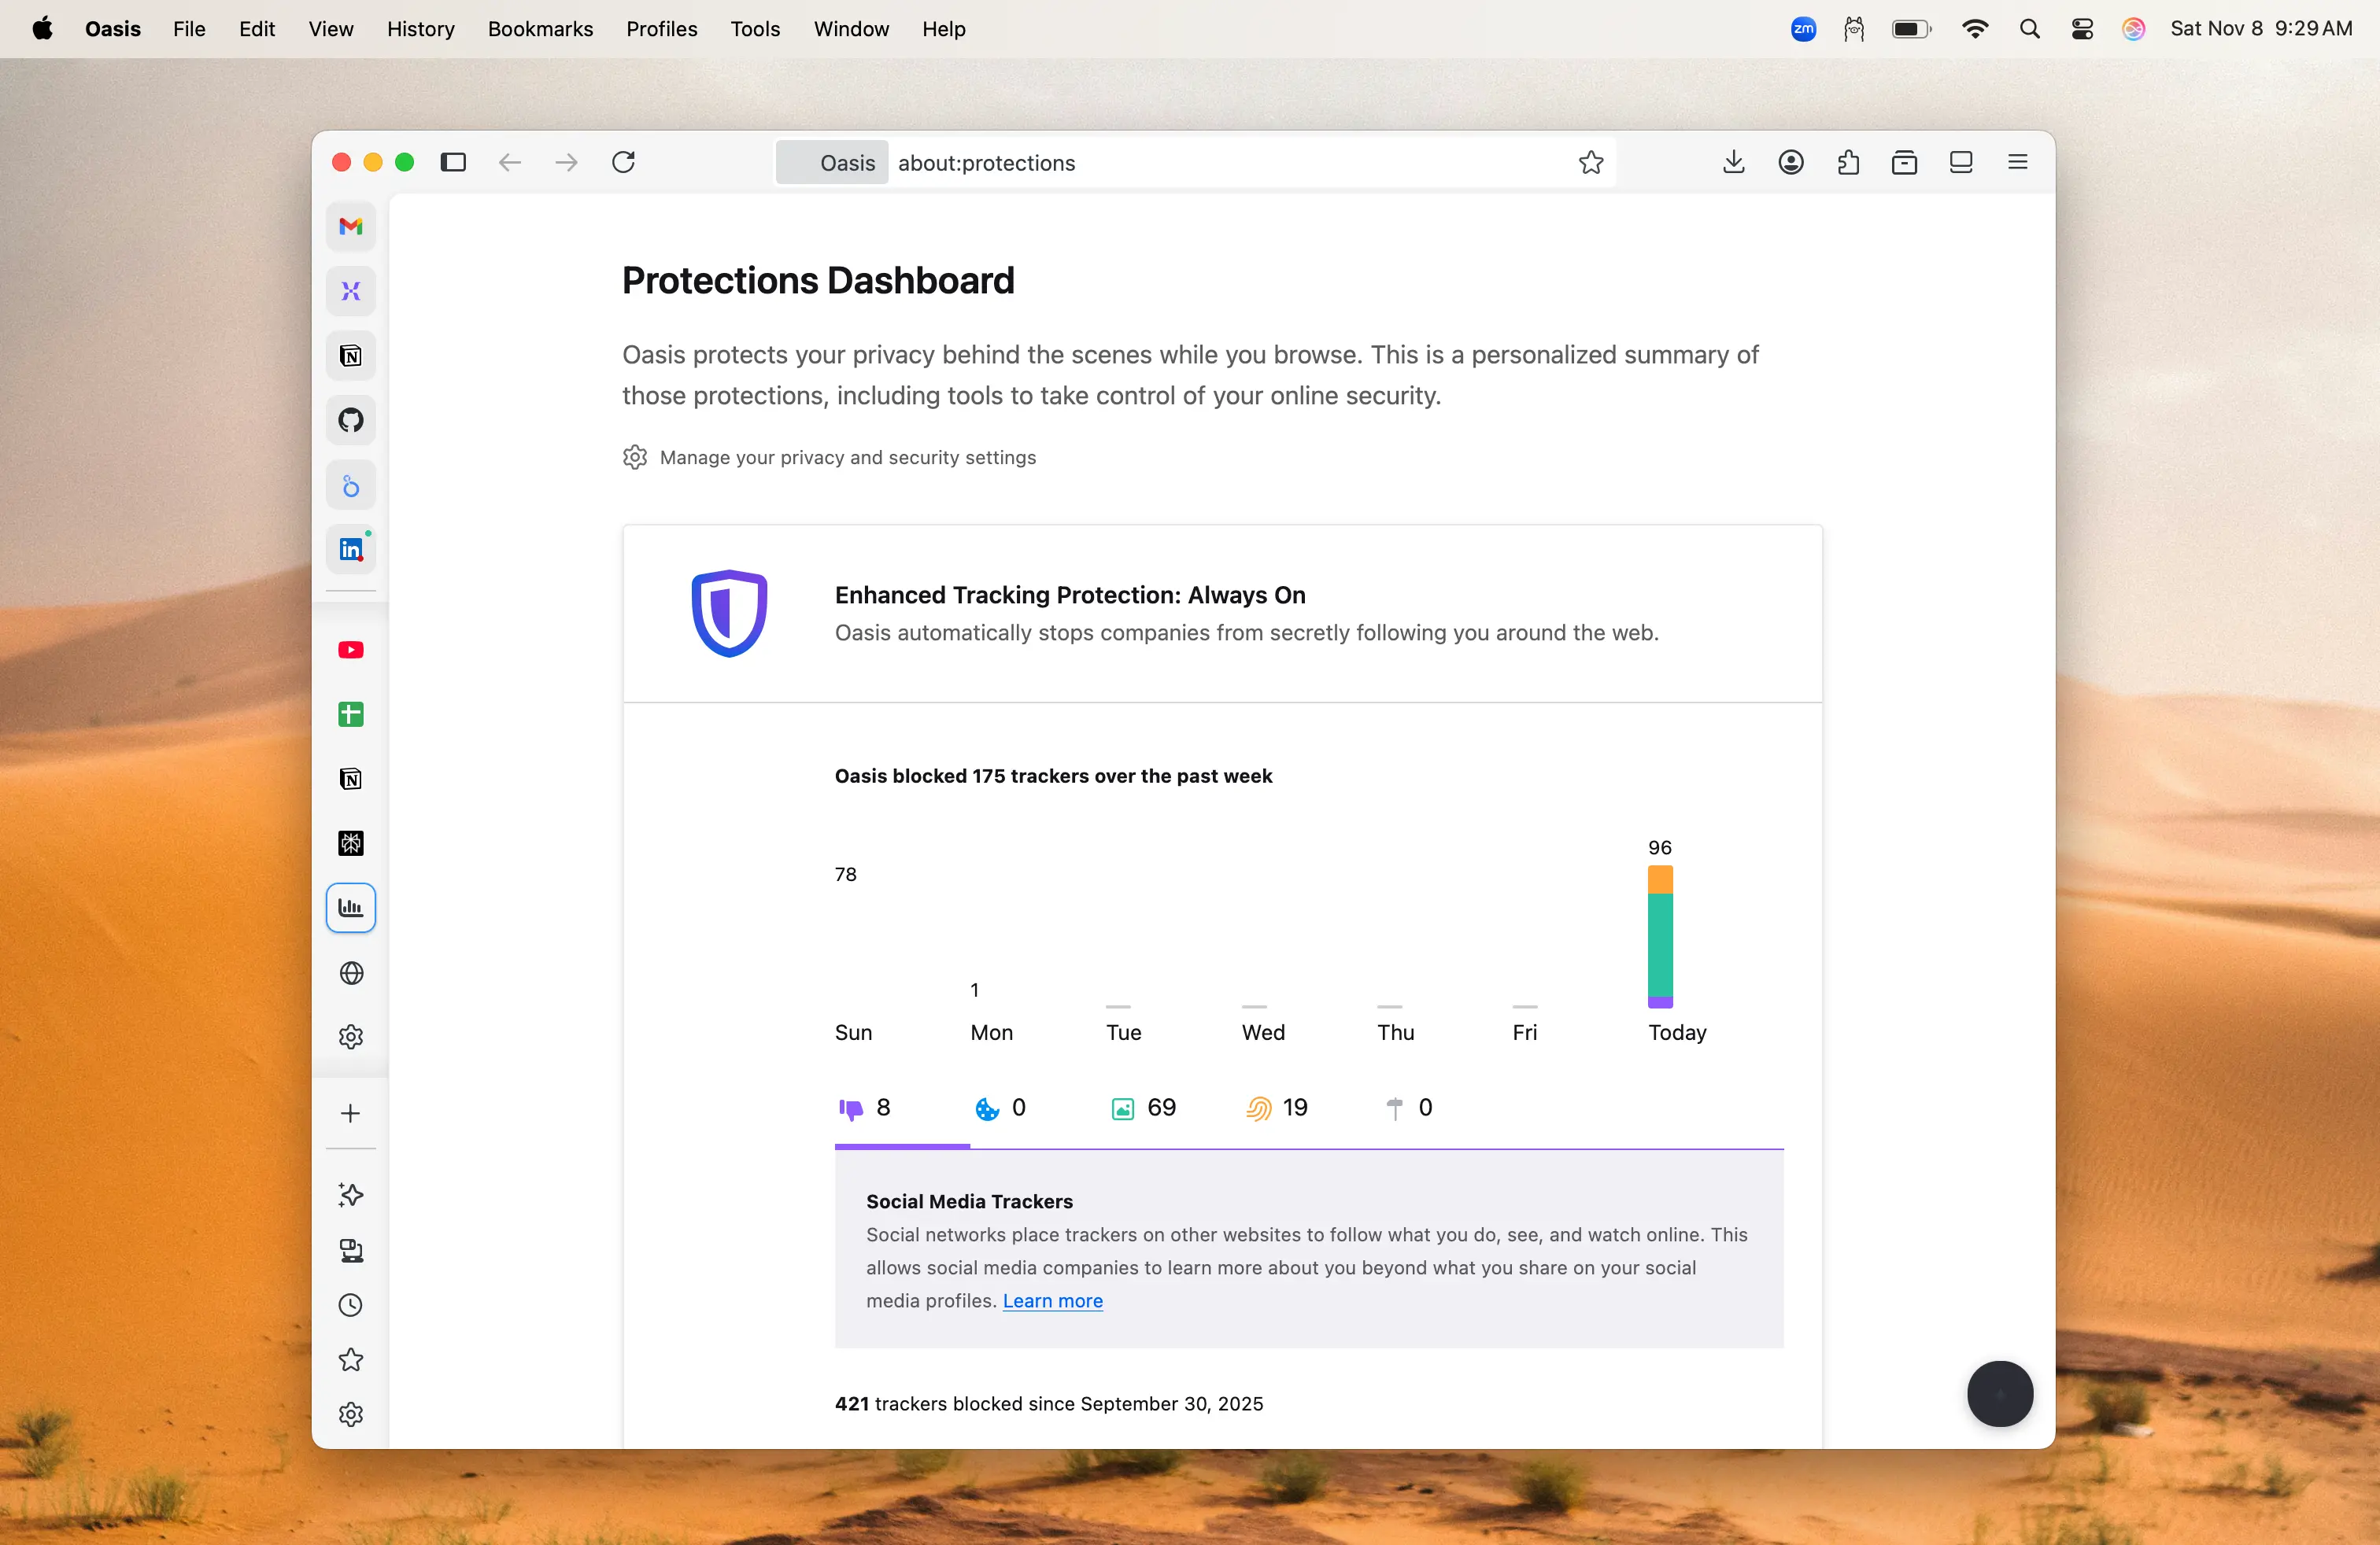The height and width of the screenshot is (1545, 2380).
Task: Open Gmail from the sidebar
Action: tap(350, 226)
